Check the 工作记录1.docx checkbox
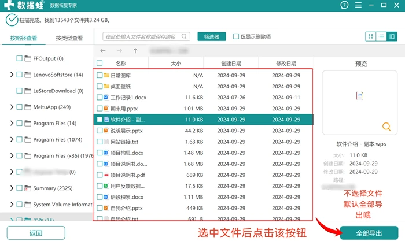Viewport: 405px width, 245px height. pyautogui.click(x=100, y=98)
